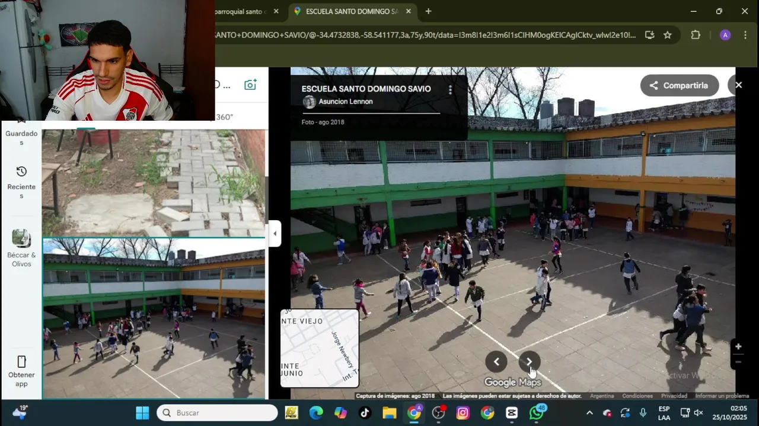Open the three-dot menu beside ESCUELA SANTO DOMINGO SAVIO
This screenshot has width=759, height=426.
[x=450, y=89]
